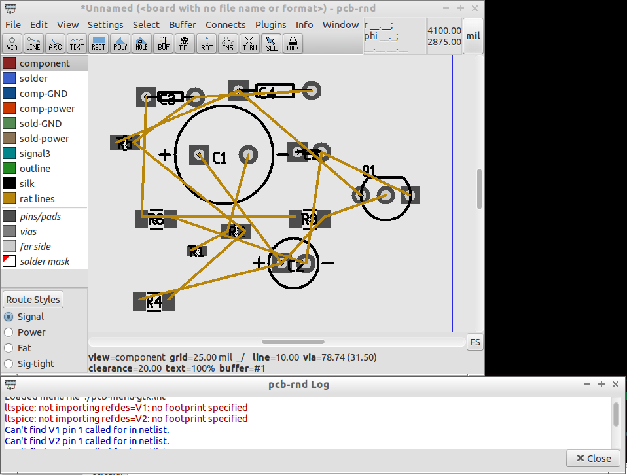Activate the DEL delete tool
The height and width of the screenshot is (475, 627).
pos(185,43)
